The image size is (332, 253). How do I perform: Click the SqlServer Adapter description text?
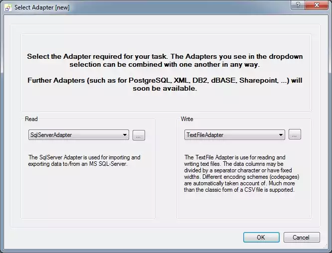click(x=84, y=160)
